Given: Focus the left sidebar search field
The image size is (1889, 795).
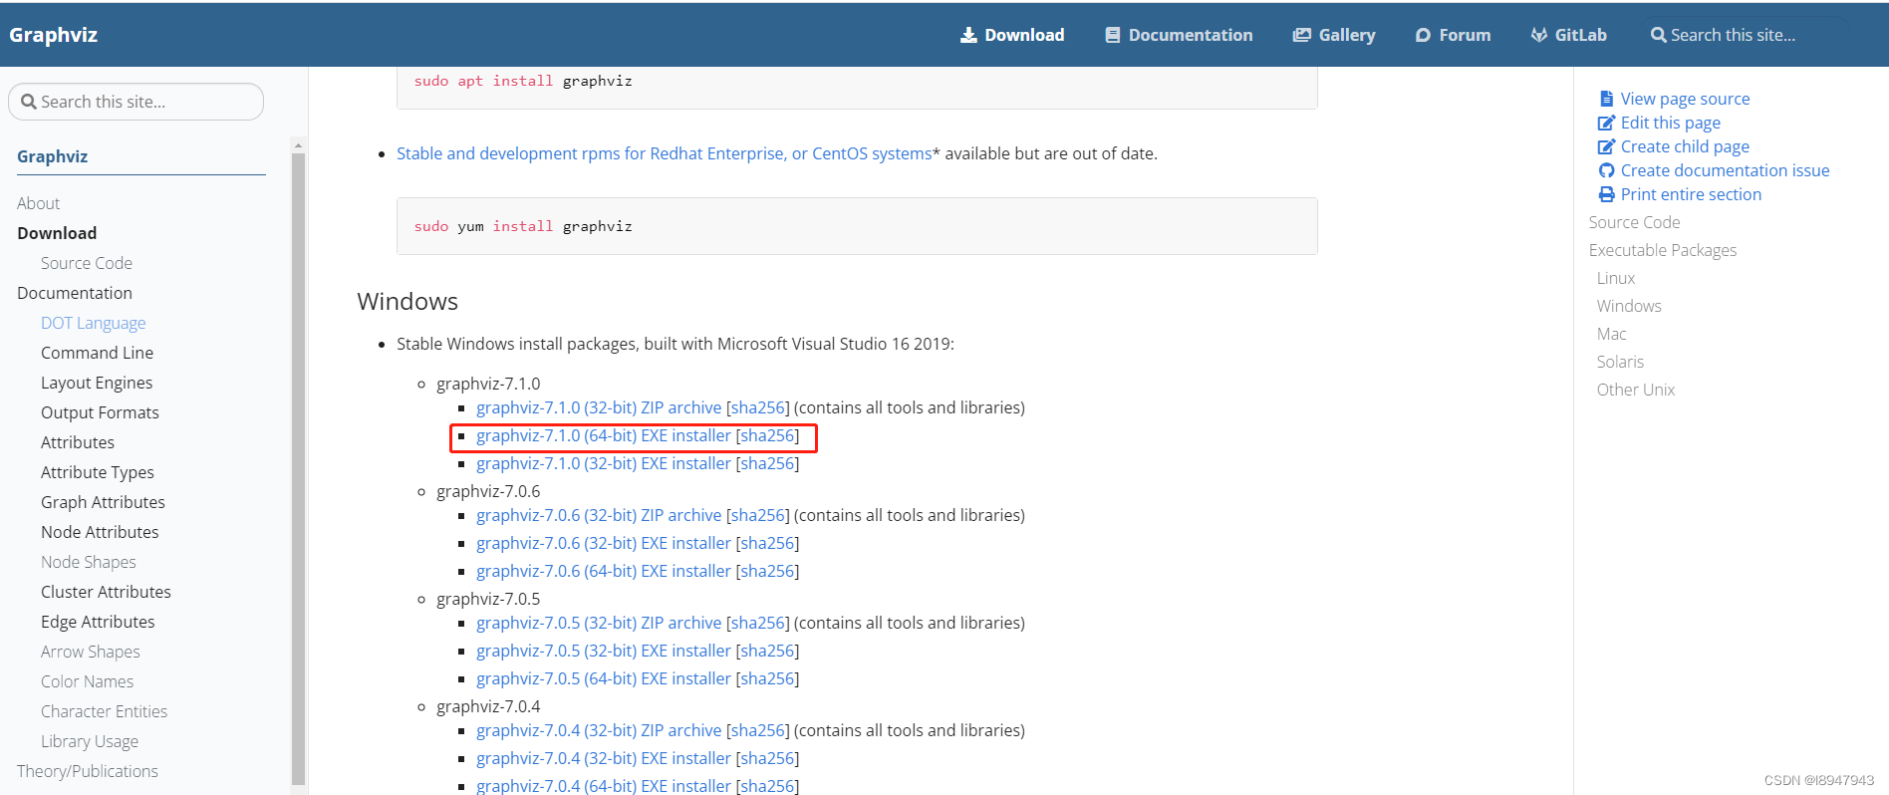Looking at the screenshot, I should (x=136, y=102).
